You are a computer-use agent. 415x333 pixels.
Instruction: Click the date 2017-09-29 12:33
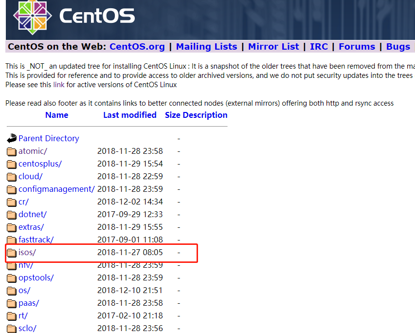pyautogui.click(x=130, y=214)
